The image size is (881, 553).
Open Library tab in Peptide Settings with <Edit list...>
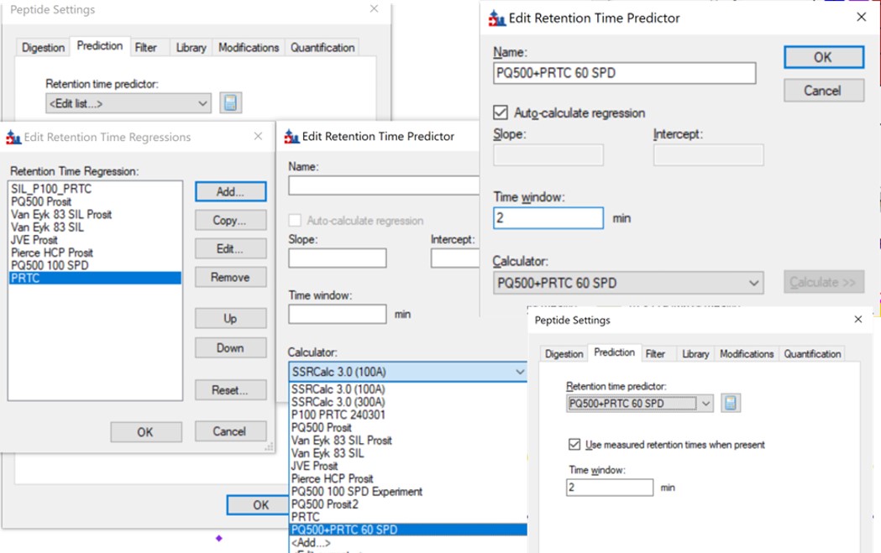tap(191, 48)
